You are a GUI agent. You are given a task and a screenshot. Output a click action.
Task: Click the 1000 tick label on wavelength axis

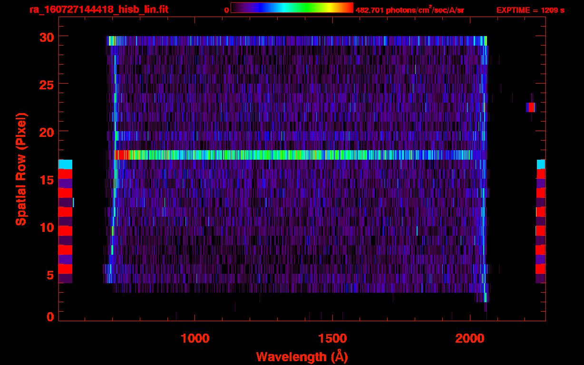(195, 338)
